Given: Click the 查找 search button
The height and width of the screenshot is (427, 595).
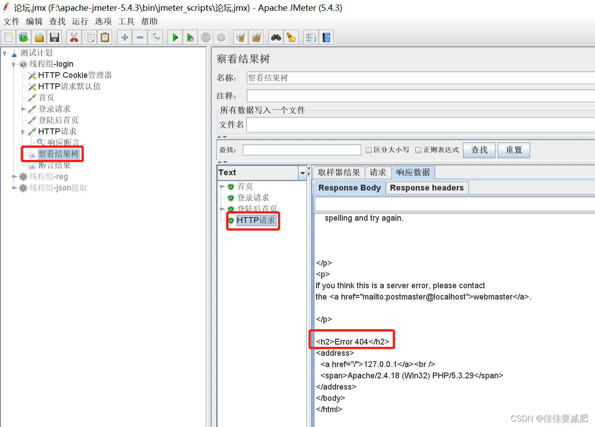Looking at the screenshot, I should coord(479,150).
